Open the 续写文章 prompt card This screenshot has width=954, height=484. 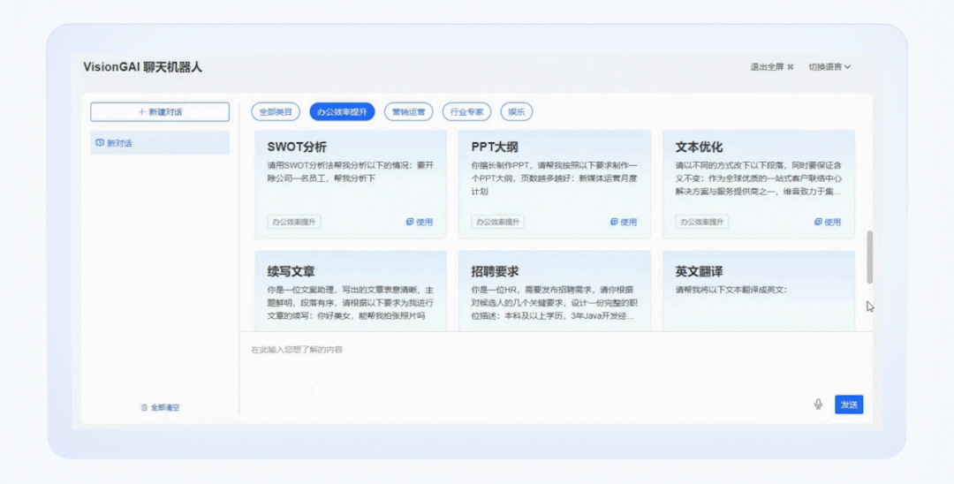click(x=351, y=291)
